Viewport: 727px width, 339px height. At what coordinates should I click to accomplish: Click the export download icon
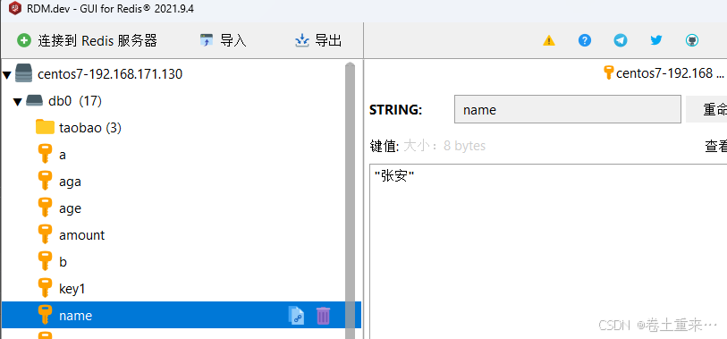click(x=302, y=41)
